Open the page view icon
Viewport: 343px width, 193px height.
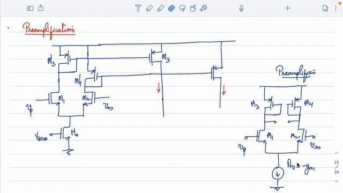click(x=325, y=9)
